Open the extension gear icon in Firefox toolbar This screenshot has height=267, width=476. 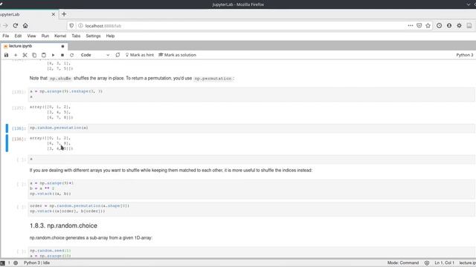[x=459, y=26]
